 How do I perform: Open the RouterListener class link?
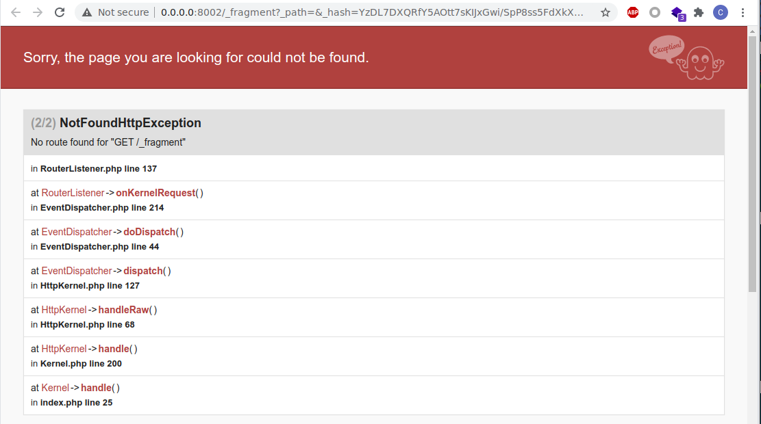click(73, 193)
